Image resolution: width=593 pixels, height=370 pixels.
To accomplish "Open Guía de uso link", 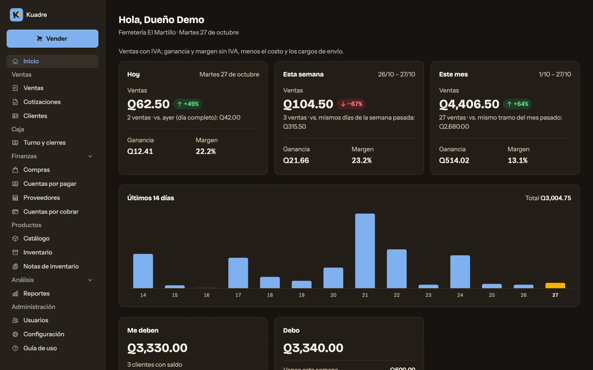I will [52, 349].
